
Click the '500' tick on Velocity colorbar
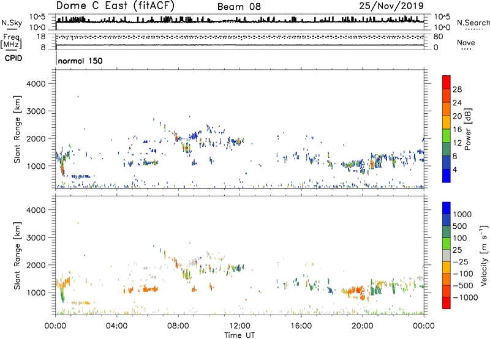tap(460, 226)
